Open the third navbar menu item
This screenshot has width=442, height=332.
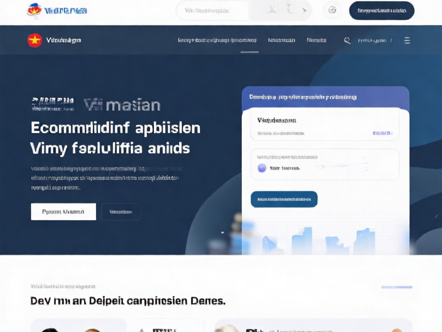[316, 40]
